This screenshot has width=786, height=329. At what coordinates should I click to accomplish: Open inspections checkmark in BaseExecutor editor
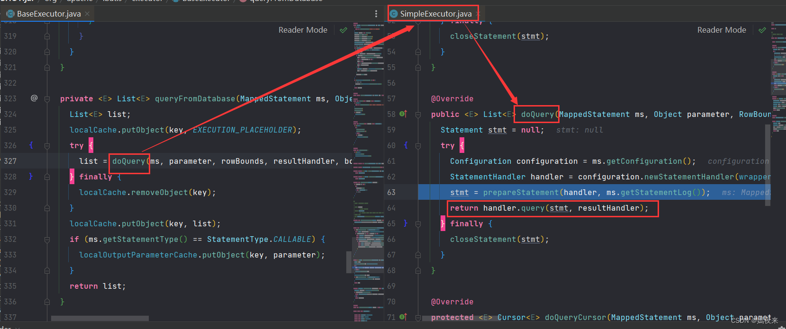point(343,30)
